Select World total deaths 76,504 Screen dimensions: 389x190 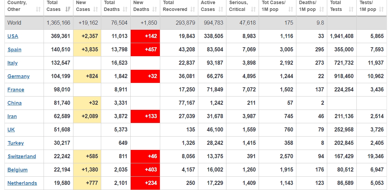(119, 23)
